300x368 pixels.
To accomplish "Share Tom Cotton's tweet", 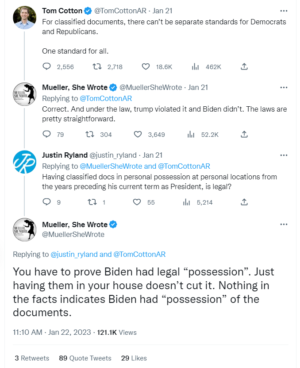I will (x=244, y=67).
